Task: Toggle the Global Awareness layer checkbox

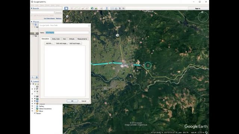Action: tap(35, 109)
